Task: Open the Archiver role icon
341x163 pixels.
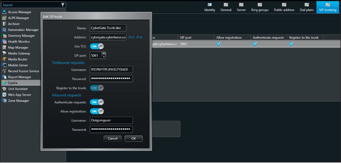Action: coord(5,24)
